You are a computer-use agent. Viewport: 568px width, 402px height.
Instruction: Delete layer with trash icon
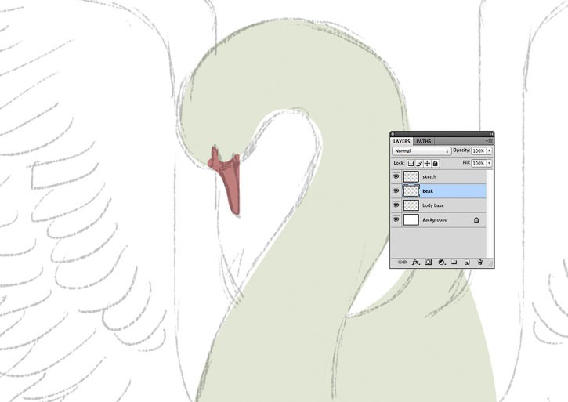(x=480, y=262)
